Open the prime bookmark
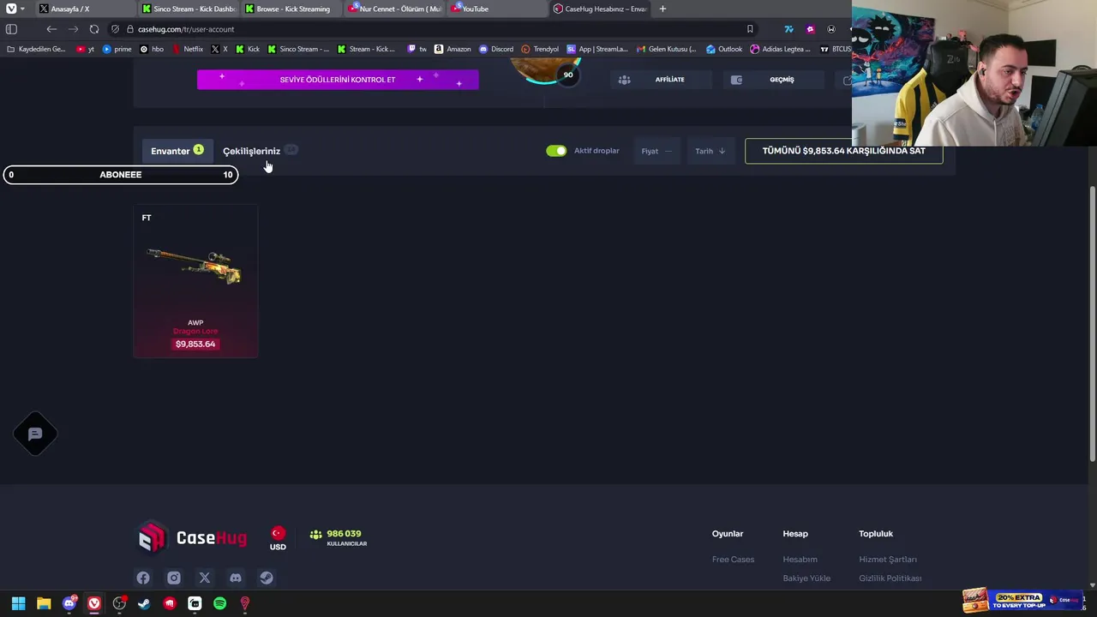This screenshot has height=617, width=1097. click(x=117, y=49)
